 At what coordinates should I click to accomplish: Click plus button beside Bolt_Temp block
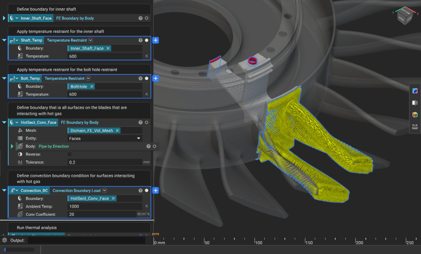[155, 78]
